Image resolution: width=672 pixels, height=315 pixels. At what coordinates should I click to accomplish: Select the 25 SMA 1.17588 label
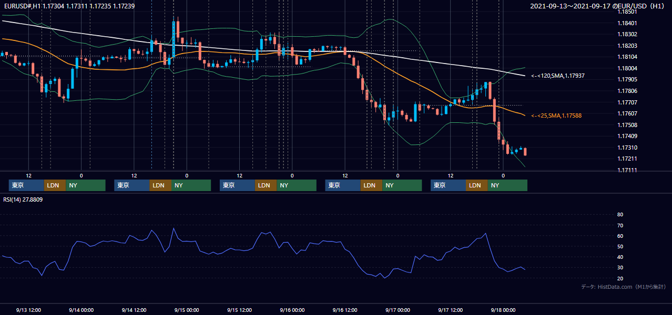556,115
